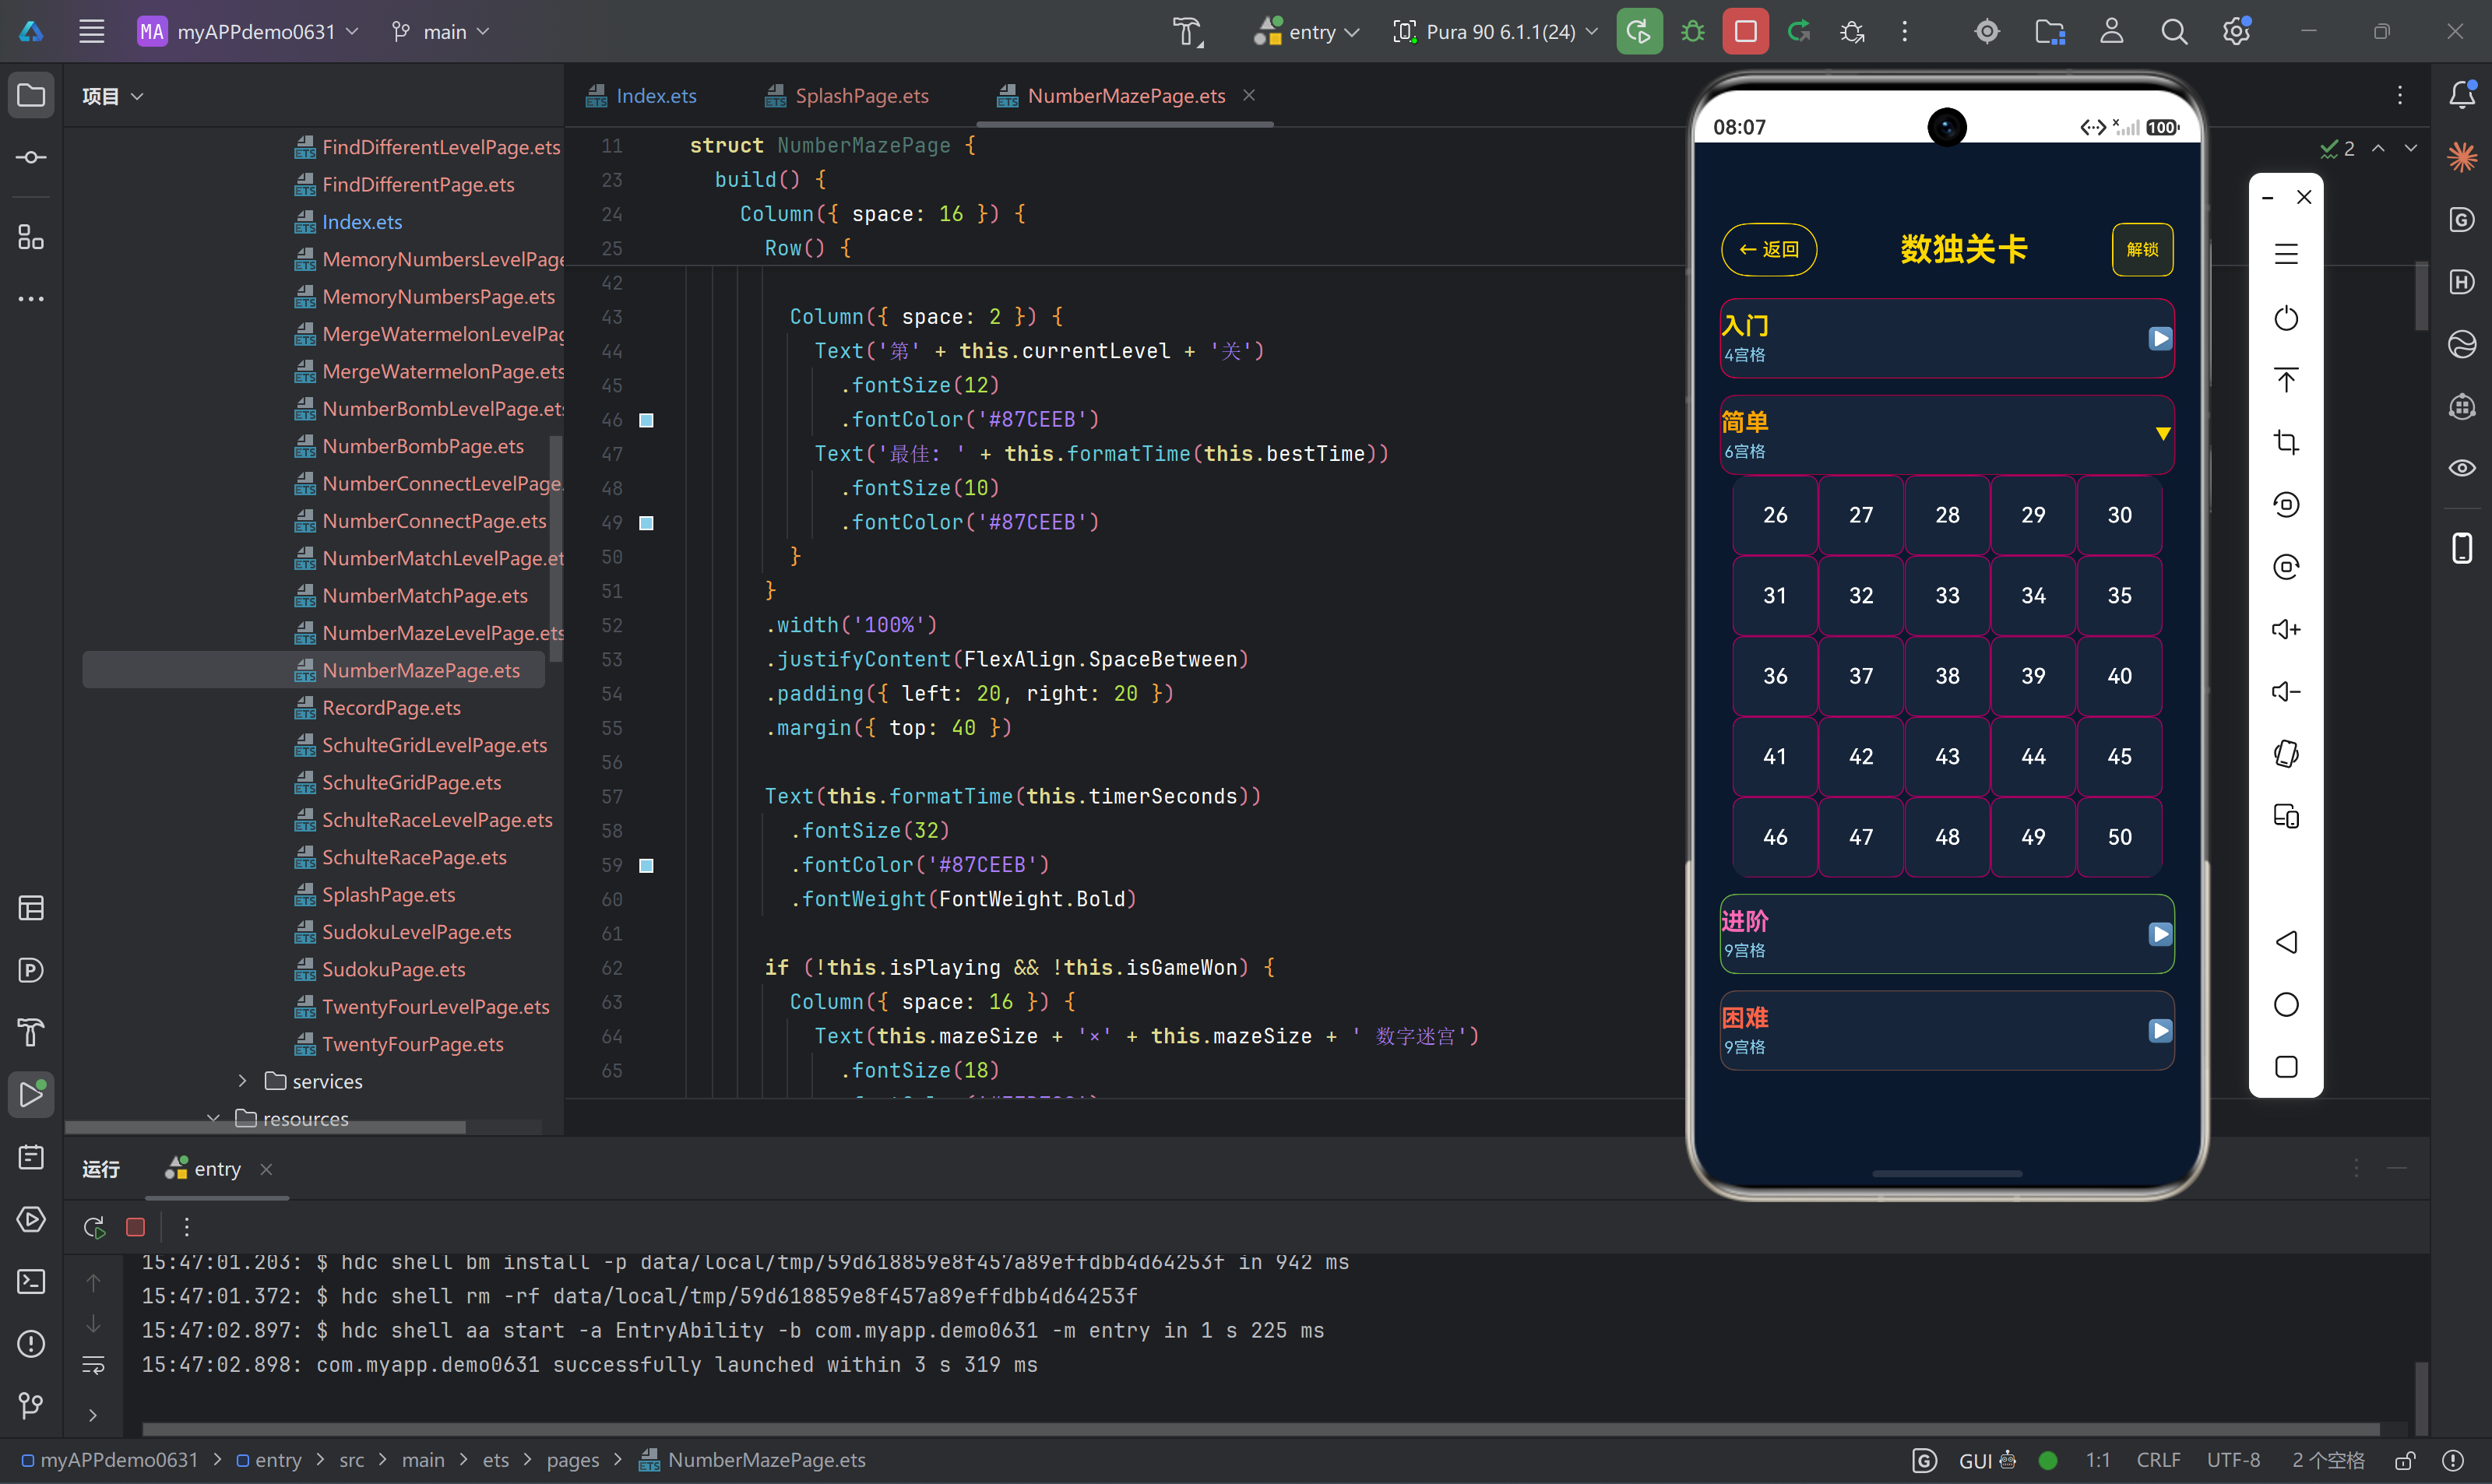Switch to Index.ets tab
Viewport: 2492px width, 1484px height.
click(642, 96)
